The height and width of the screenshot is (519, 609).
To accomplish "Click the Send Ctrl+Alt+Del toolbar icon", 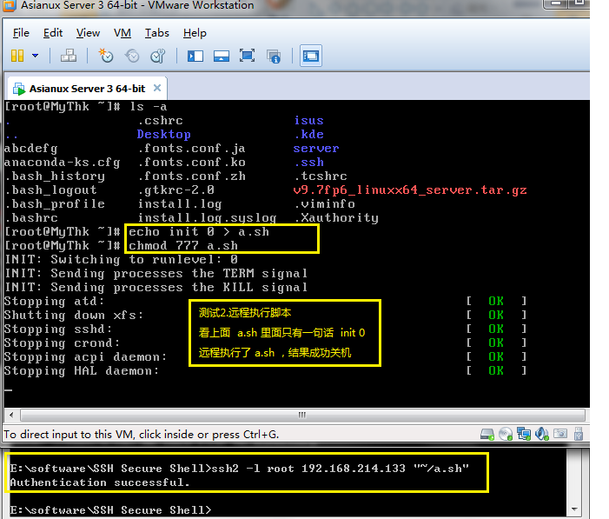I will click(x=69, y=56).
